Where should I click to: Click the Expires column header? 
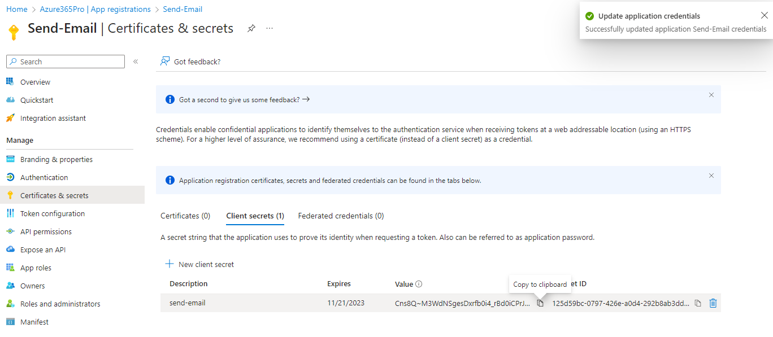(x=339, y=283)
